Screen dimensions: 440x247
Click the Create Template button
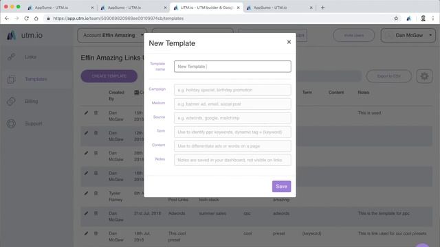coord(109,76)
